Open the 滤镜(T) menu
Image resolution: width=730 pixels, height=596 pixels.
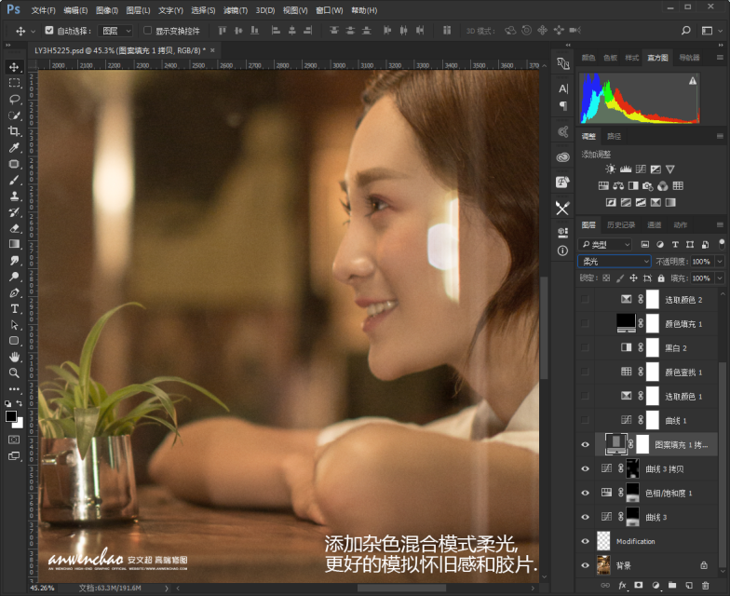point(235,10)
